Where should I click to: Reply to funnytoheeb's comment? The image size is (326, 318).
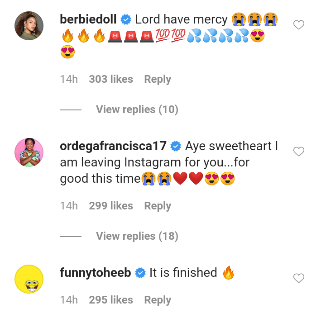click(x=158, y=300)
